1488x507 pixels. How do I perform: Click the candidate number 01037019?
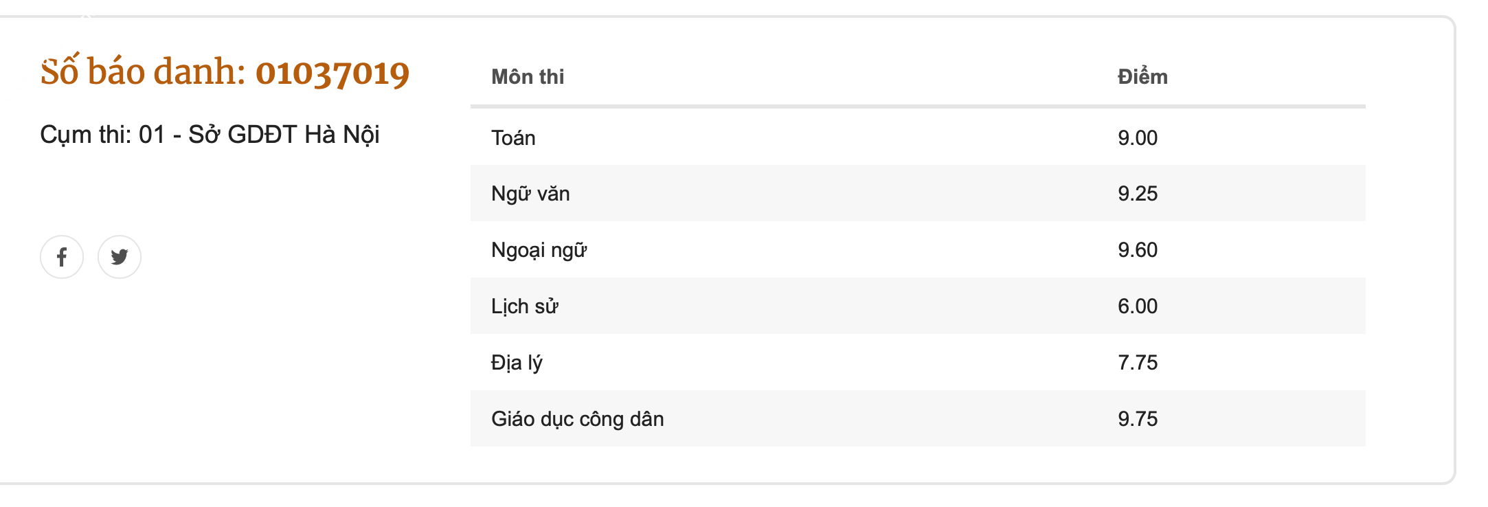point(332,74)
